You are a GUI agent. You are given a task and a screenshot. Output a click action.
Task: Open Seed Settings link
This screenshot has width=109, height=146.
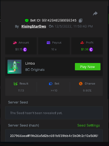point(89,125)
